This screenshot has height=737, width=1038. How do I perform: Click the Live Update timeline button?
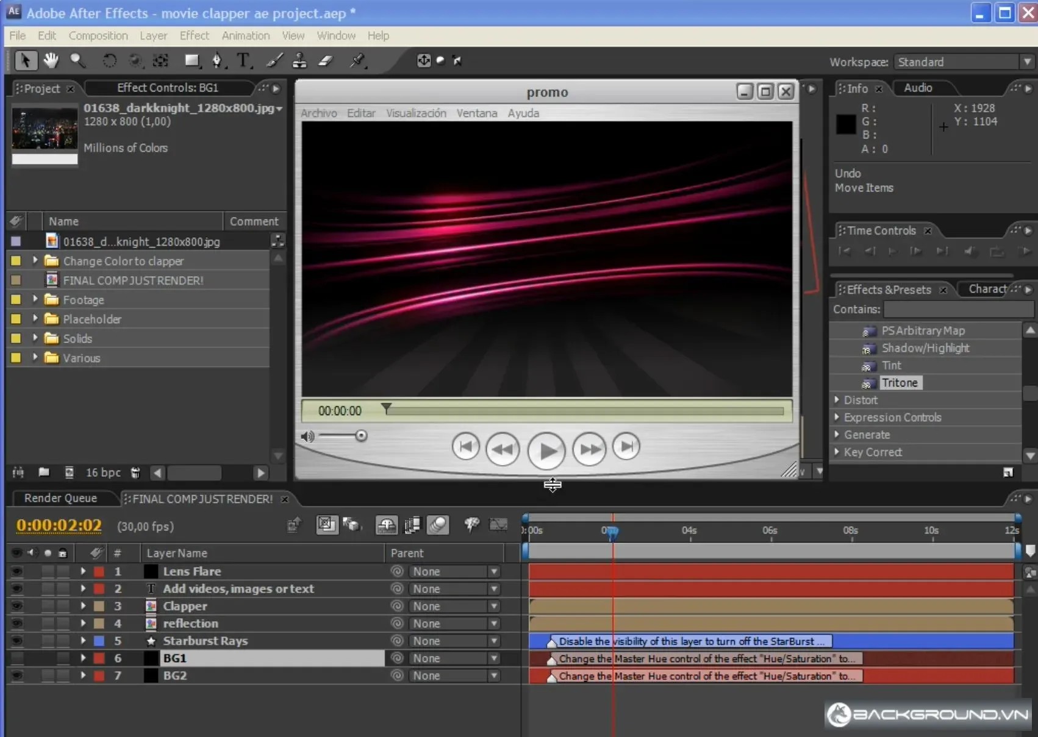[326, 524]
